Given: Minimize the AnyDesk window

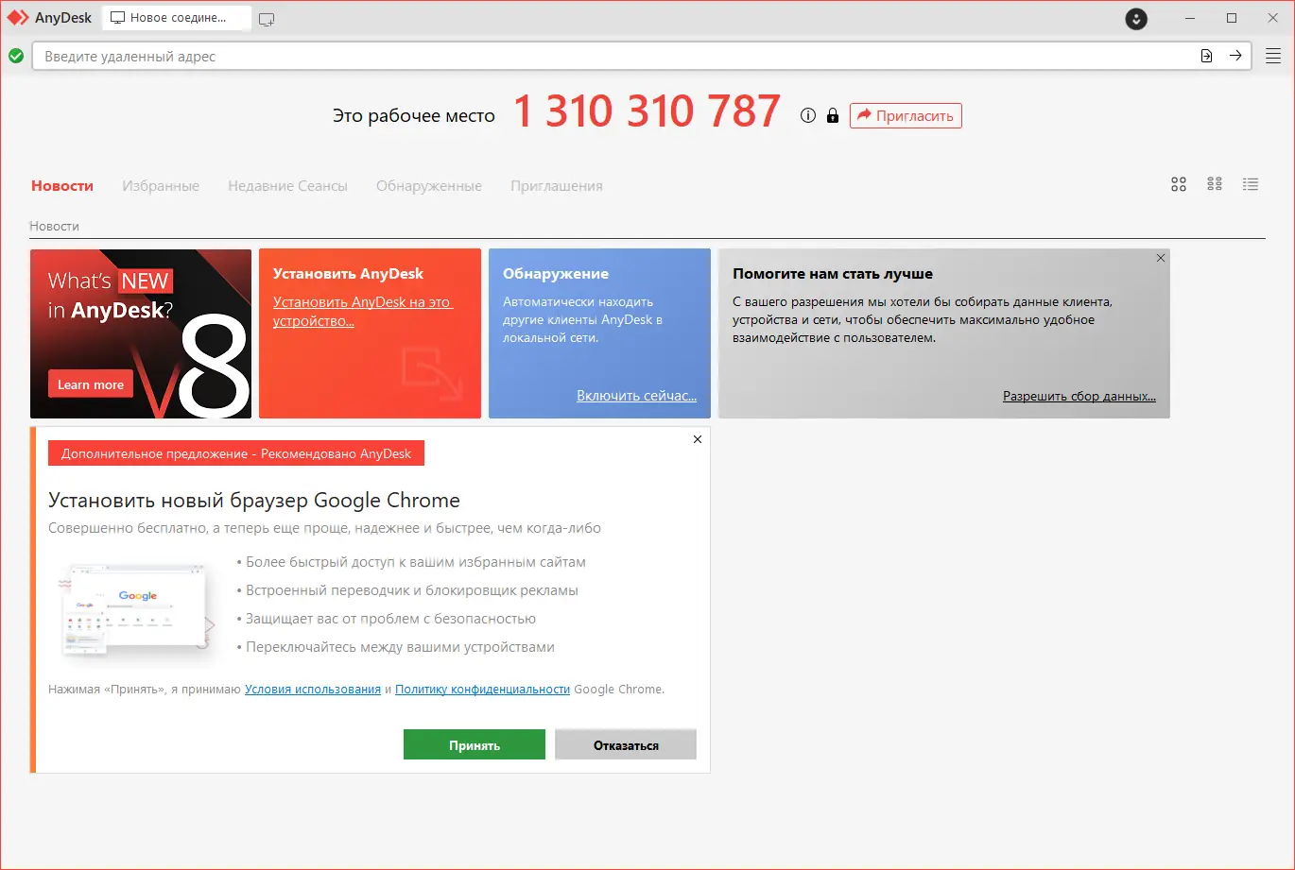Looking at the screenshot, I should (1189, 18).
